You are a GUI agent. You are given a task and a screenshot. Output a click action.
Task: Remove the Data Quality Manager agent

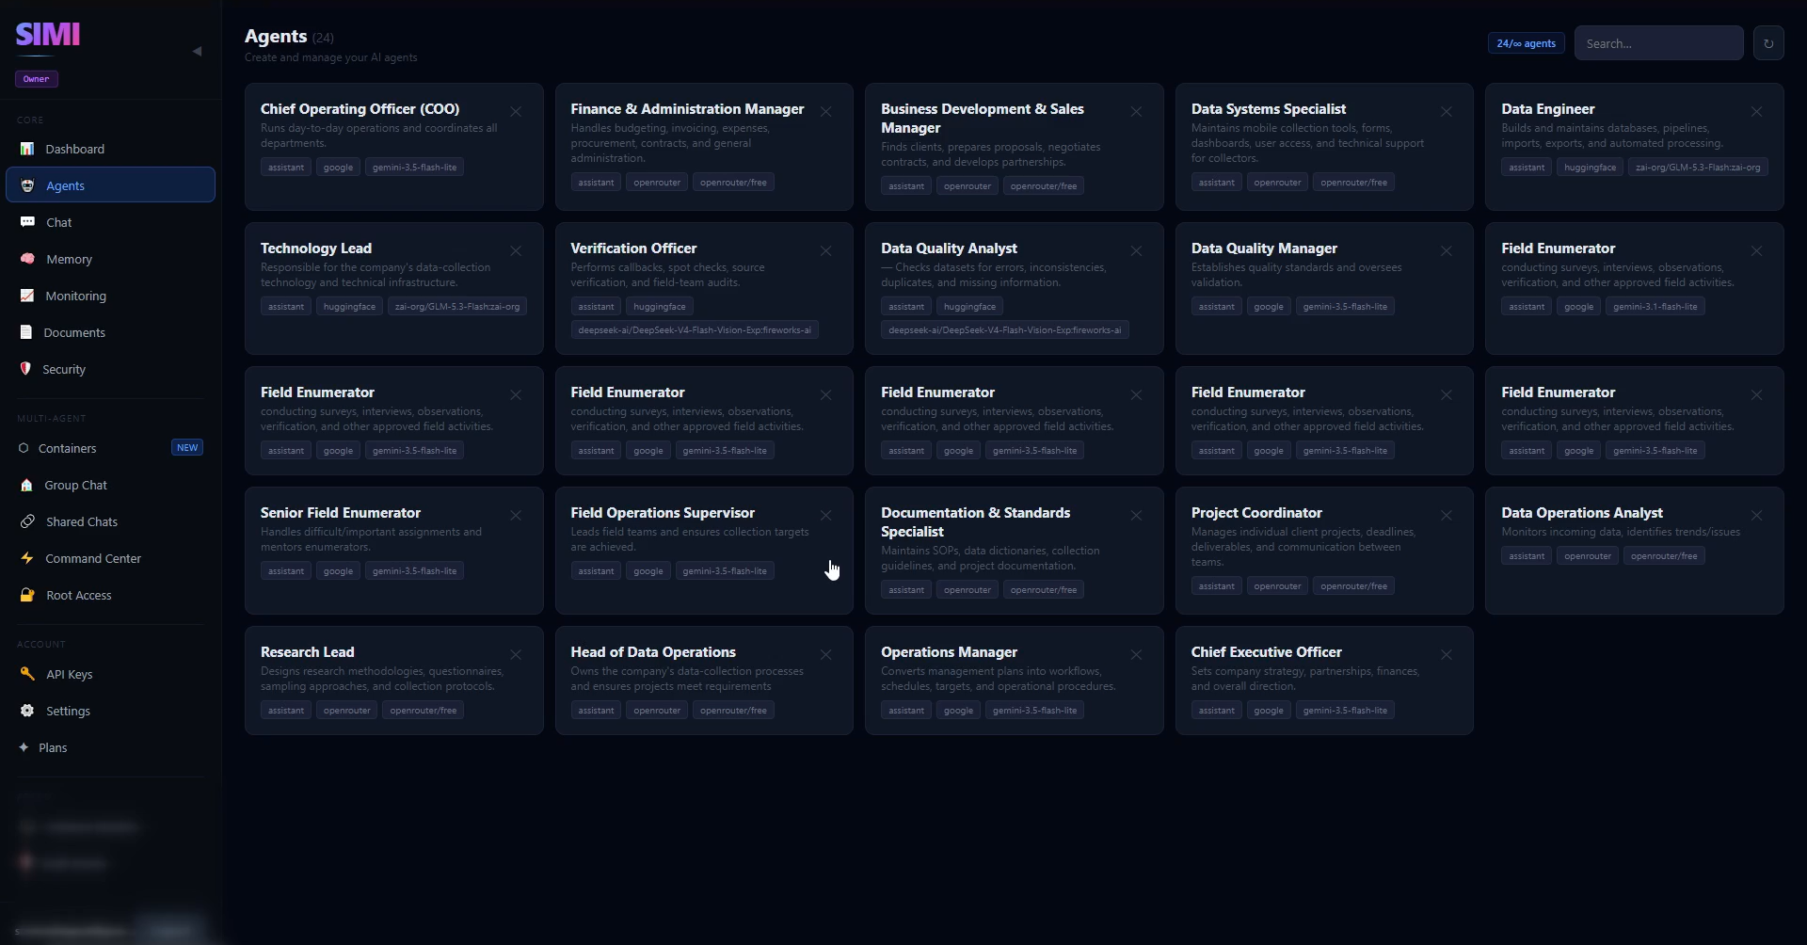click(1447, 251)
